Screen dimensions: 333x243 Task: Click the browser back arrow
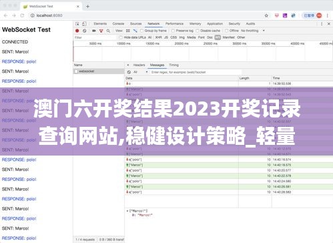6,15
